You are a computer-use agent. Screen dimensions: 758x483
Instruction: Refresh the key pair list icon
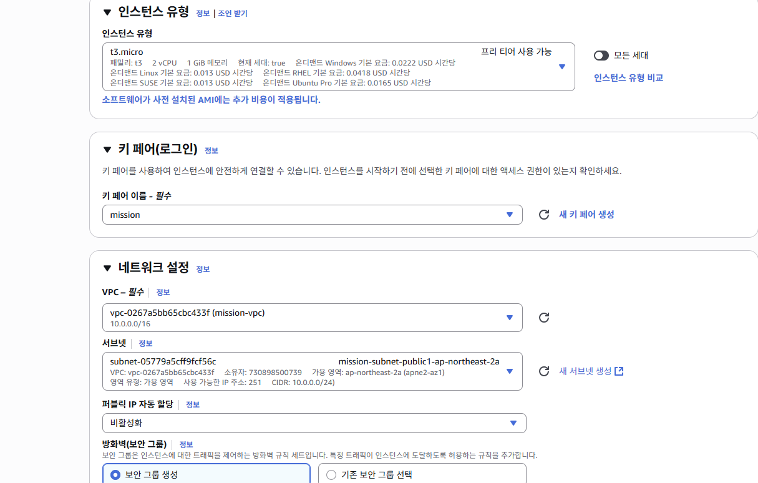[544, 215]
